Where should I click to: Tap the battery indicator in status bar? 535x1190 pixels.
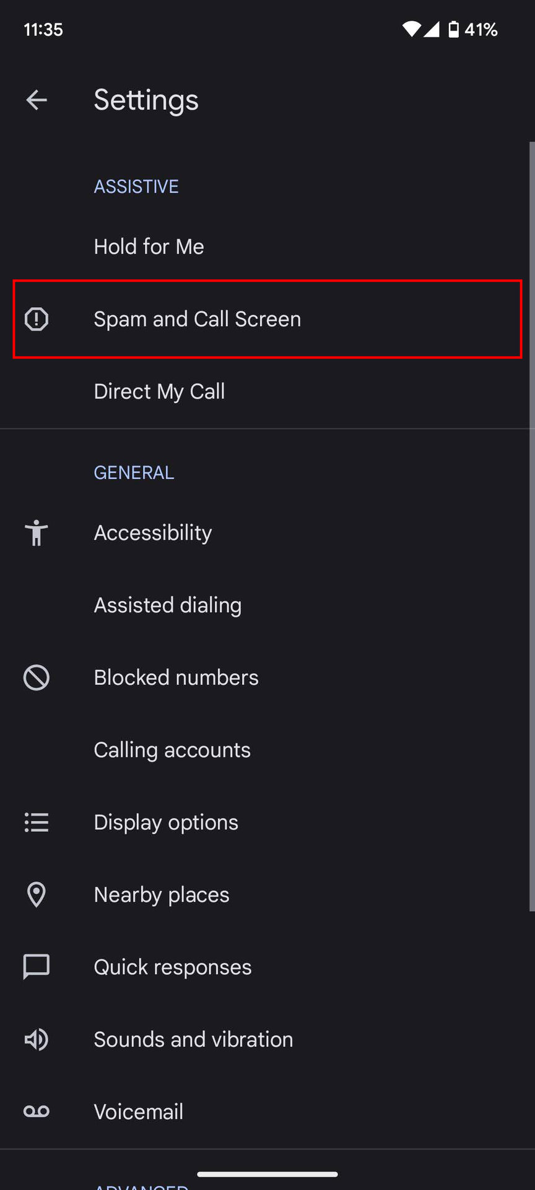tap(454, 29)
